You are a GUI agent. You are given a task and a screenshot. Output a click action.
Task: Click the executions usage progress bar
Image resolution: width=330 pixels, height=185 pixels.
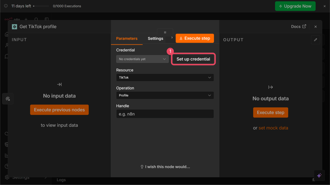pos(41,6)
